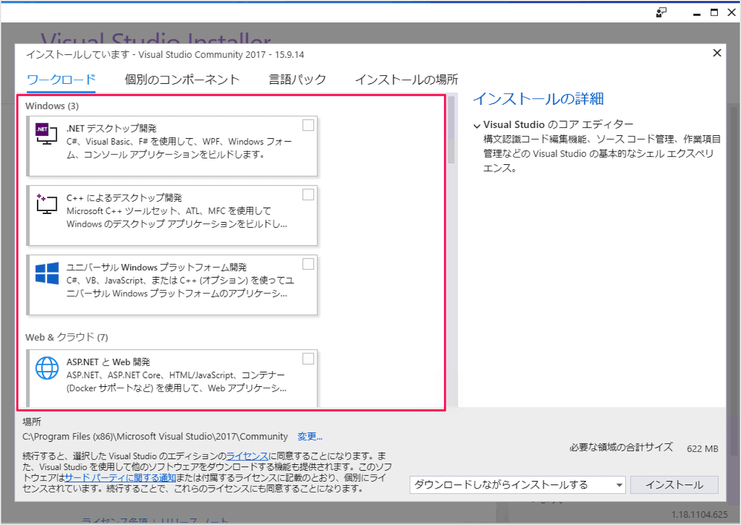This screenshot has height=525, width=741.
Task: Click the インストールの詳細 heading
Action: (x=538, y=99)
